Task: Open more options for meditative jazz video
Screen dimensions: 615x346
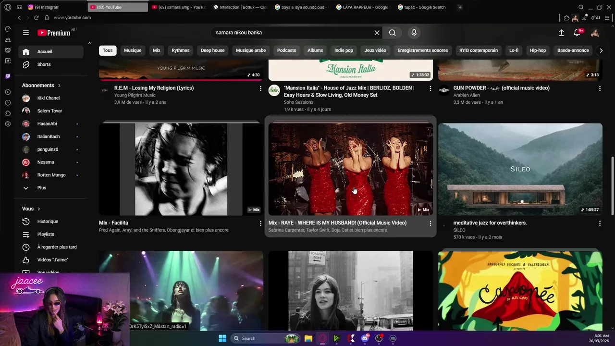Action: [600, 223]
